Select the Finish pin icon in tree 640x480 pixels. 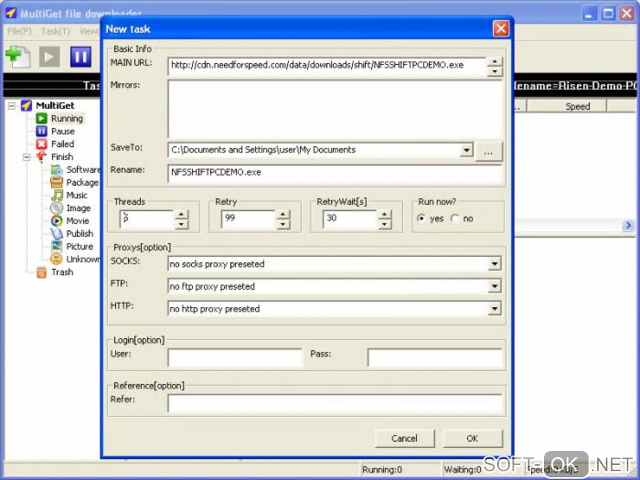41,157
